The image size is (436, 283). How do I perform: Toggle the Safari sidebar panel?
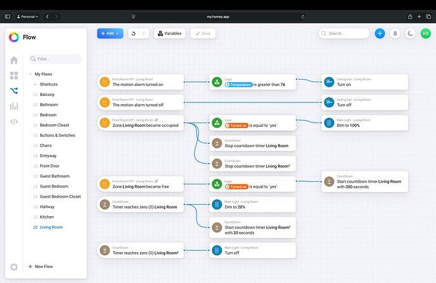(8, 16)
